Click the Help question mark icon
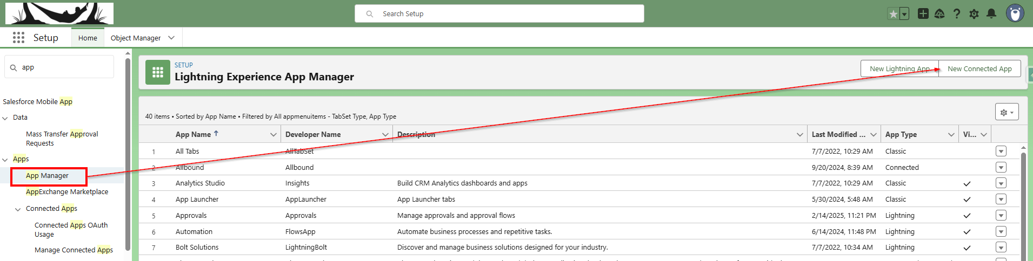 957,14
